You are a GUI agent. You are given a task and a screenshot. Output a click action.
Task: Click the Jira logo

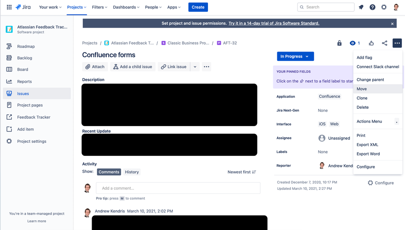coord(23,7)
